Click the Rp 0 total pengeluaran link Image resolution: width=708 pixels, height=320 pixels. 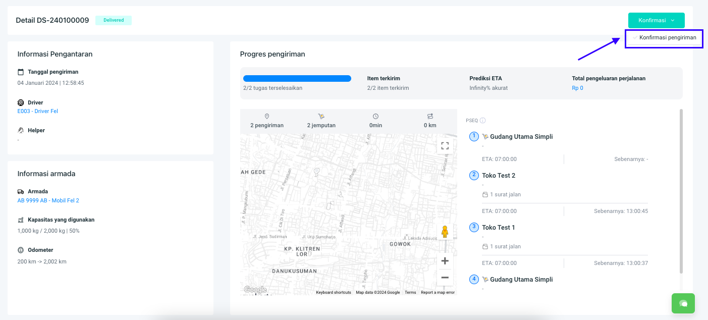(x=577, y=88)
